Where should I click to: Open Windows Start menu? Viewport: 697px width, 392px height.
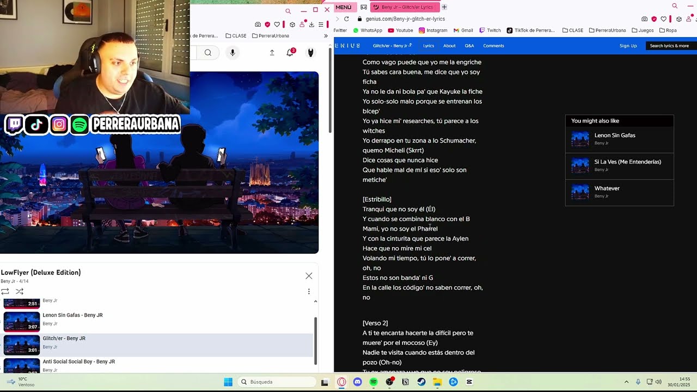pyautogui.click(x=228, y=382)
